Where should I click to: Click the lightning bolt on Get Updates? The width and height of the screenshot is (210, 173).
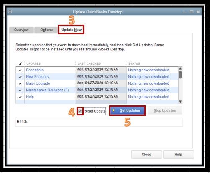113,110
